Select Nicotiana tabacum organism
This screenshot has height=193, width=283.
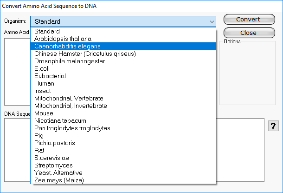coord(60,120)
